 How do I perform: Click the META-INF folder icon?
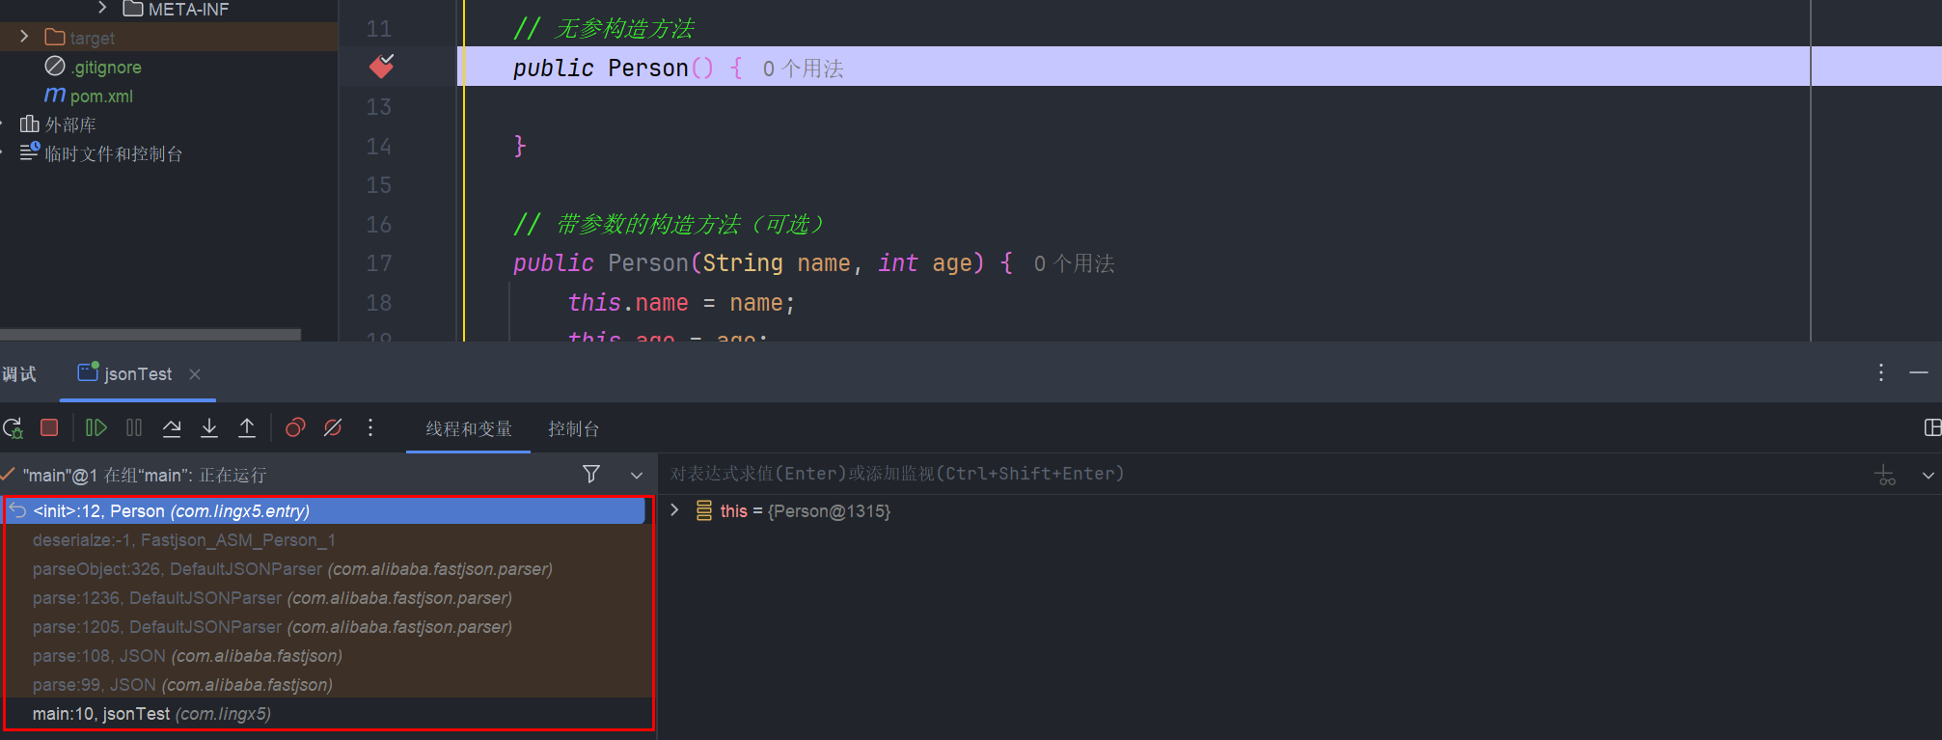(133, 9)
